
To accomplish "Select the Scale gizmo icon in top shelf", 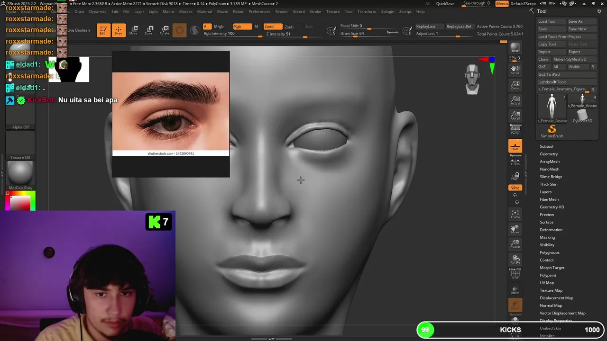I will click(x=149, y=30).
